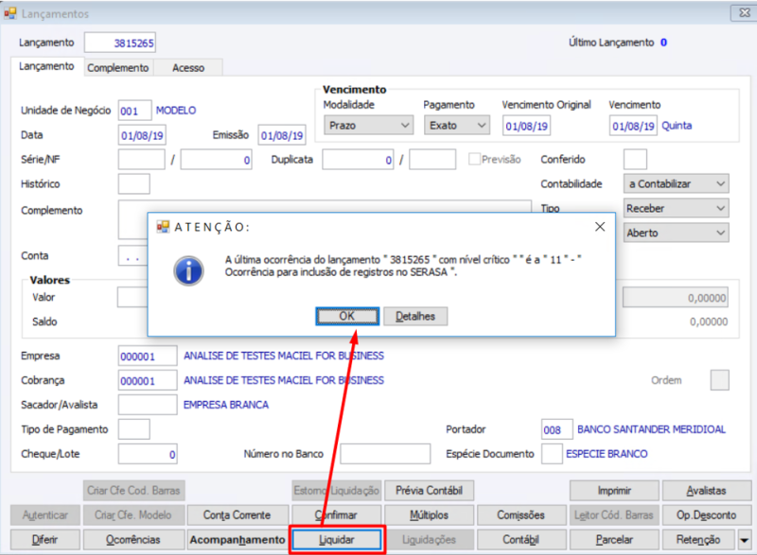
Task: Open the dropdown showing Aberto
Action: (676, 233)
